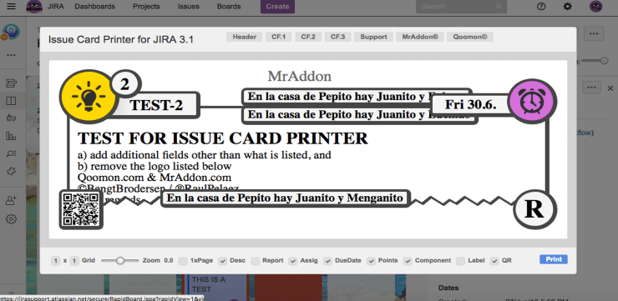Click the TEST-2 issue key label
Screen dimensions: 618x301
pyautogui.click(x=156, y=105)
